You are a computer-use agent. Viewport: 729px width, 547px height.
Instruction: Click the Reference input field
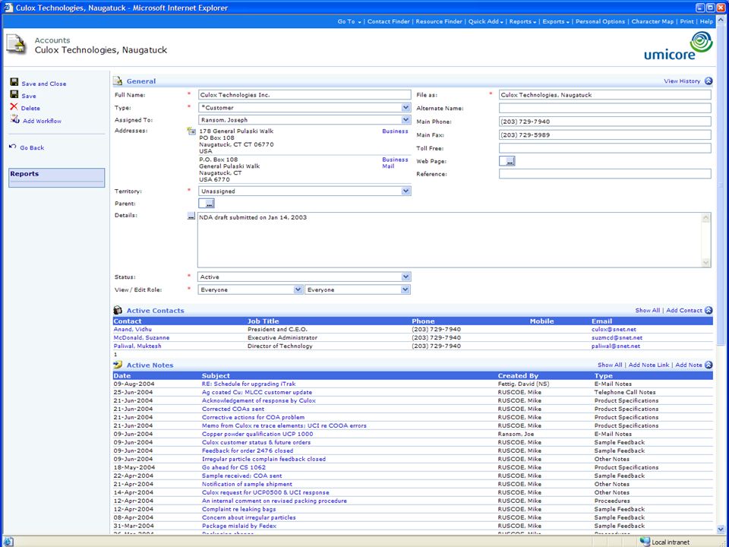point(605,174)
